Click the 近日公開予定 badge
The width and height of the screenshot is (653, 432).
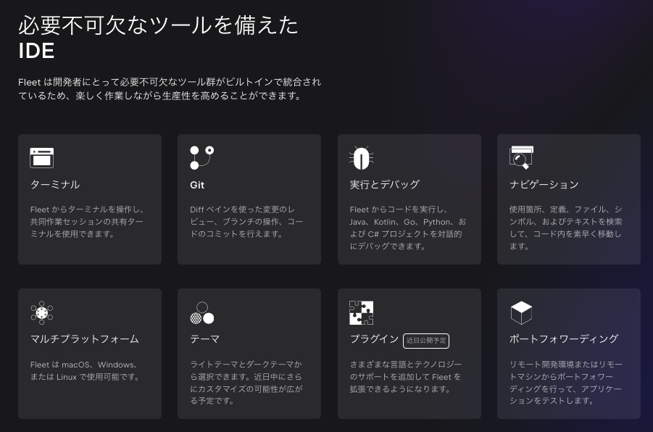click(x=426, y=341)
